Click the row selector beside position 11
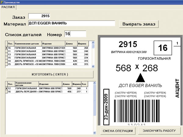Viewport: 183px width, 137px height. pos(6,51)
